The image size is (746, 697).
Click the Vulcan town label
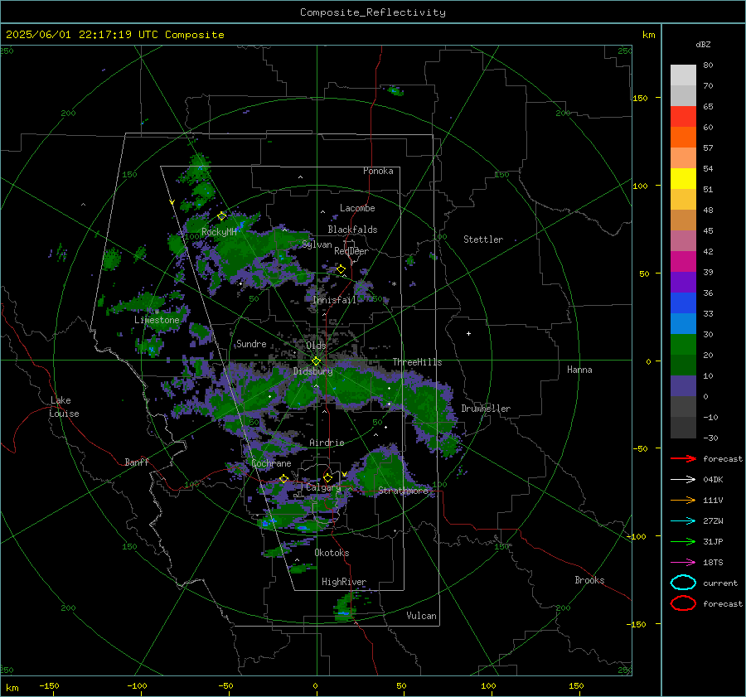(421, 616)
